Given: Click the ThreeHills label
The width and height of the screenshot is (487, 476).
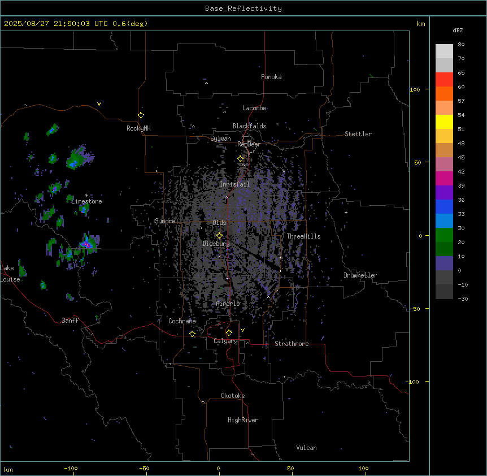Looking at the screenshot, I should tap(303, 236).
